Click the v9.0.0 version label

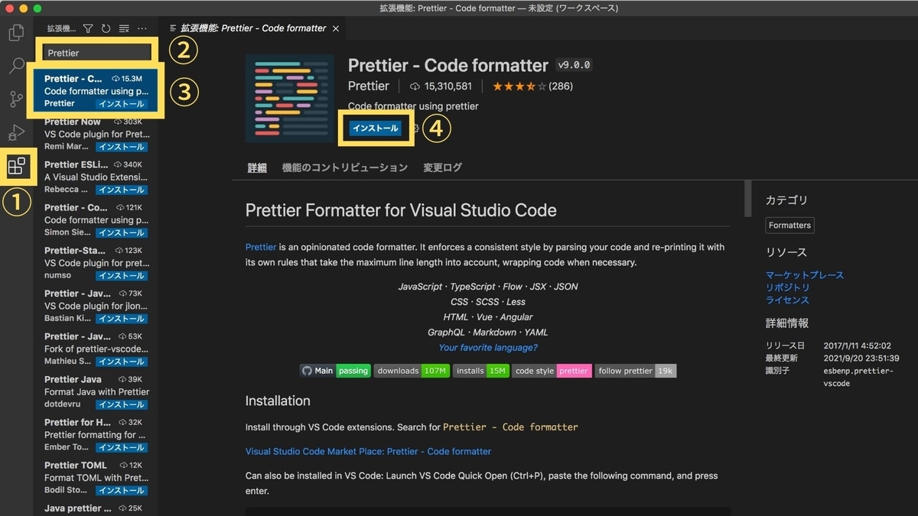click(x=574, y=65)
